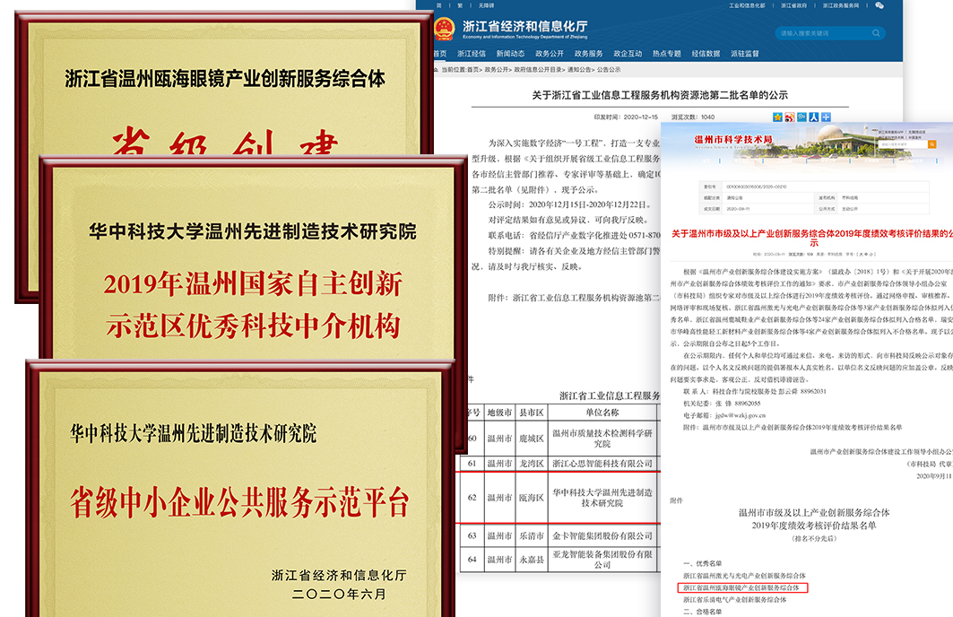Click the WeChat icon in the Zhejiang site header
This screenshot has height=617, width=953.
tap(879, 5)
